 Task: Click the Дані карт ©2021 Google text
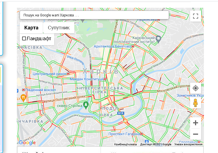click(x=156, y=144)
